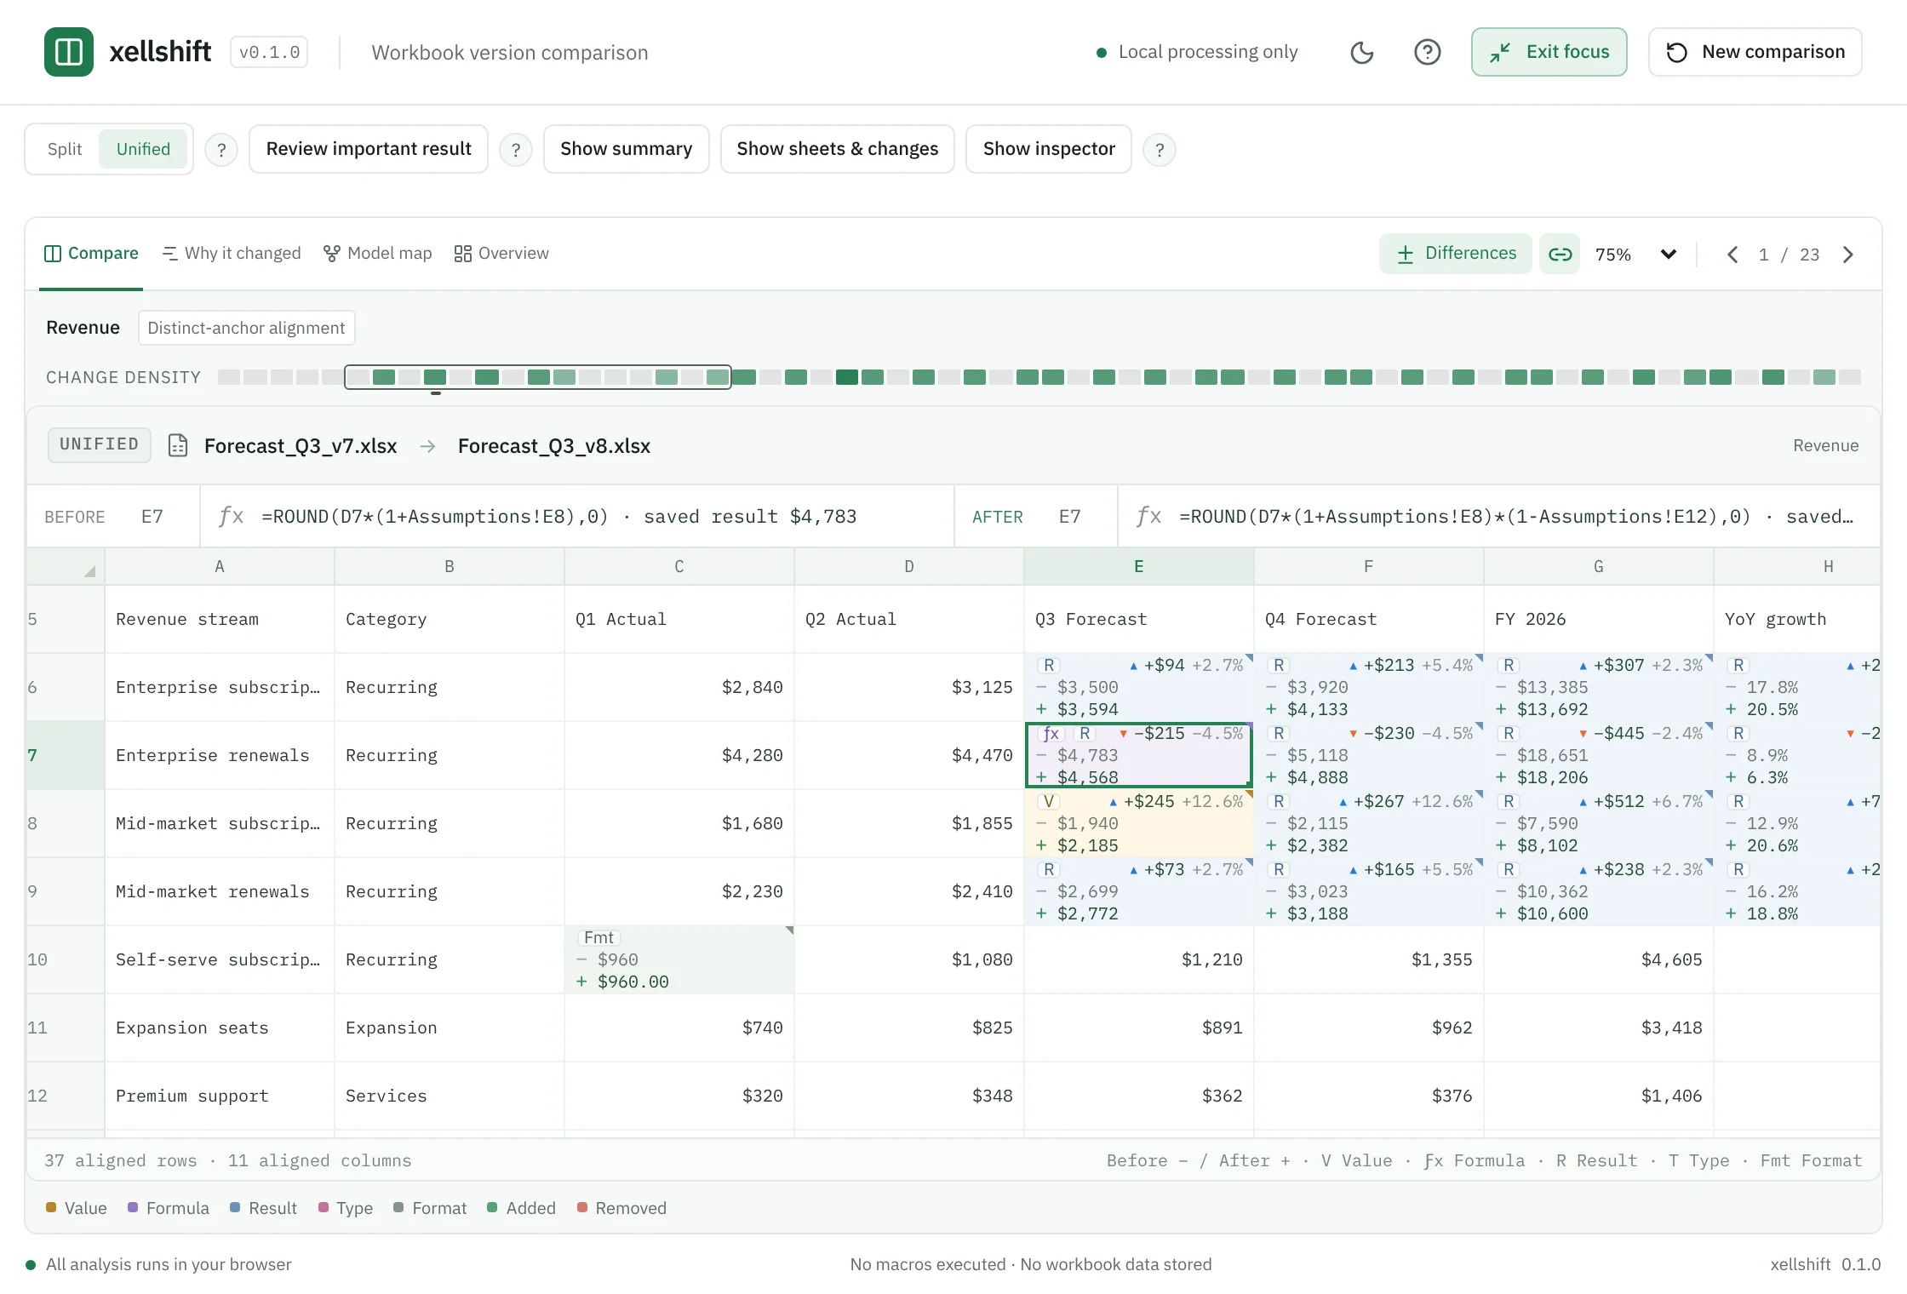Screen dimensions: 1907x1294
Task: Start a New comparison
Action: click(x=1755, y=52)
